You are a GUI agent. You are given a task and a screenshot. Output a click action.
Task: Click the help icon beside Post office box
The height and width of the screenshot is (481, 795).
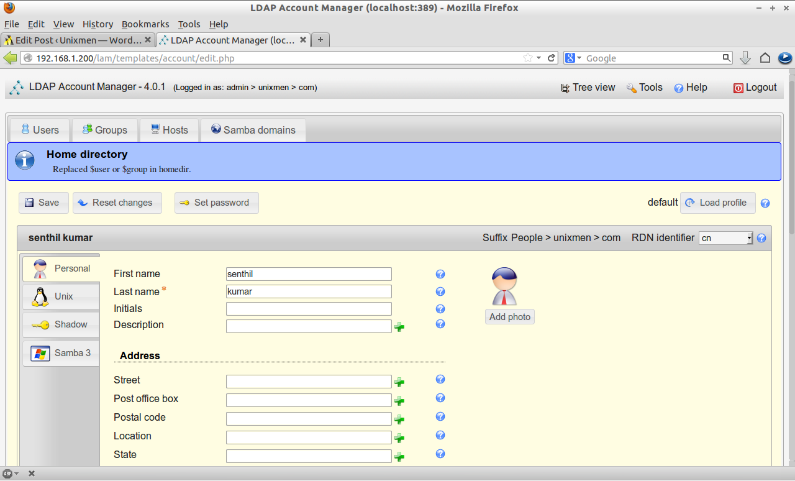(x=440, y=398)
